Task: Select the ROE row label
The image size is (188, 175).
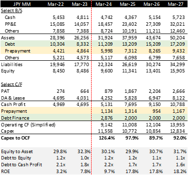Action: pos(5,172)
